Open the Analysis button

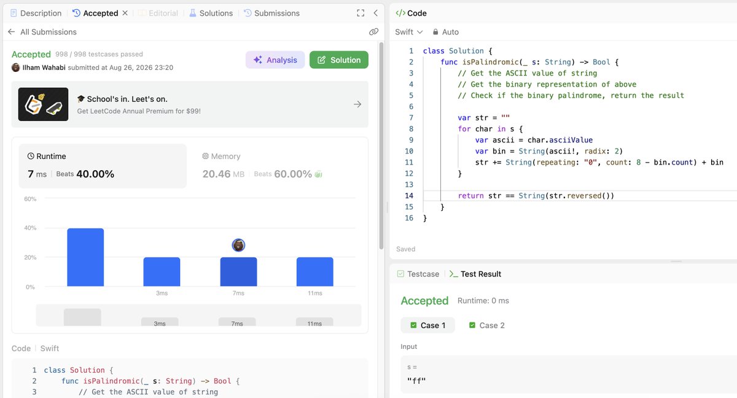coord(275,60)
